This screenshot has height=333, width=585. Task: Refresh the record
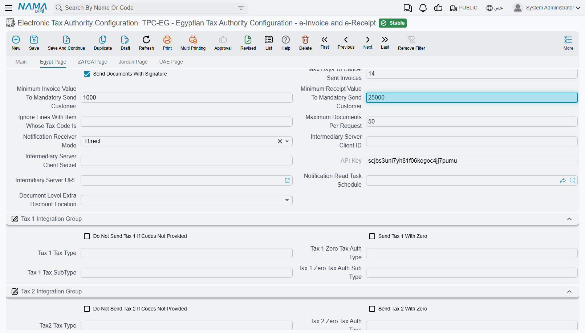(x=146, y=40)
